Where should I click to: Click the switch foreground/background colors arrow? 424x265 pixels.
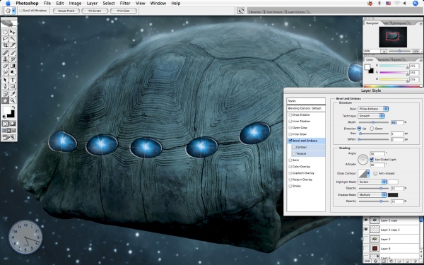pyautogui.click(x=13, y=107)
